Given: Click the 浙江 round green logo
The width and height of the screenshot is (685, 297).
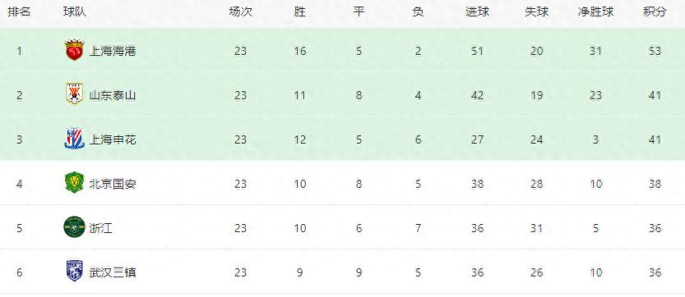Looking at the screenshot, I should pyautogui.click(x=74, y=227).
